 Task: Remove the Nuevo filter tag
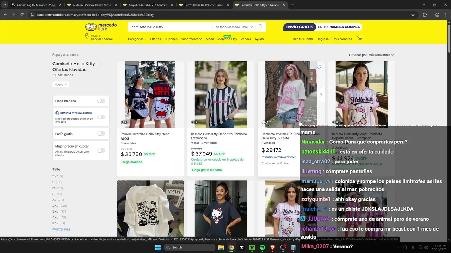(66, 84)
